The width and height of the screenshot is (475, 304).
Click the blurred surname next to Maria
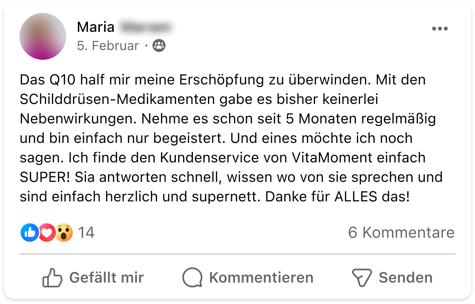point(146,27)
